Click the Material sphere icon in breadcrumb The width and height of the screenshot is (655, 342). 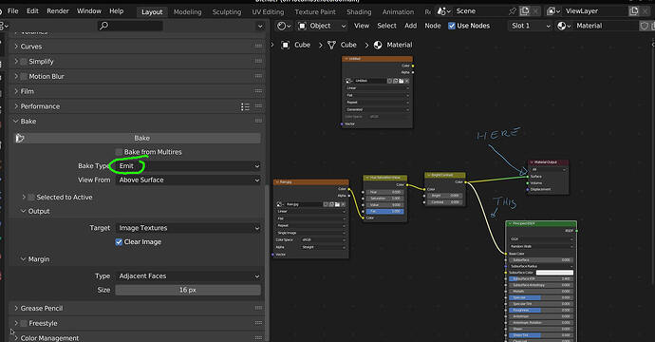coord(378,45)
